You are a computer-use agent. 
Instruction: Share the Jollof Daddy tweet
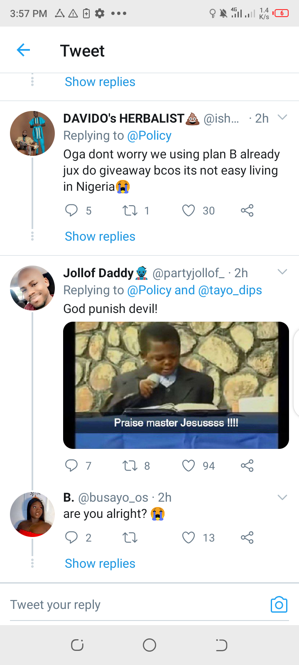[x=247, y=465]
